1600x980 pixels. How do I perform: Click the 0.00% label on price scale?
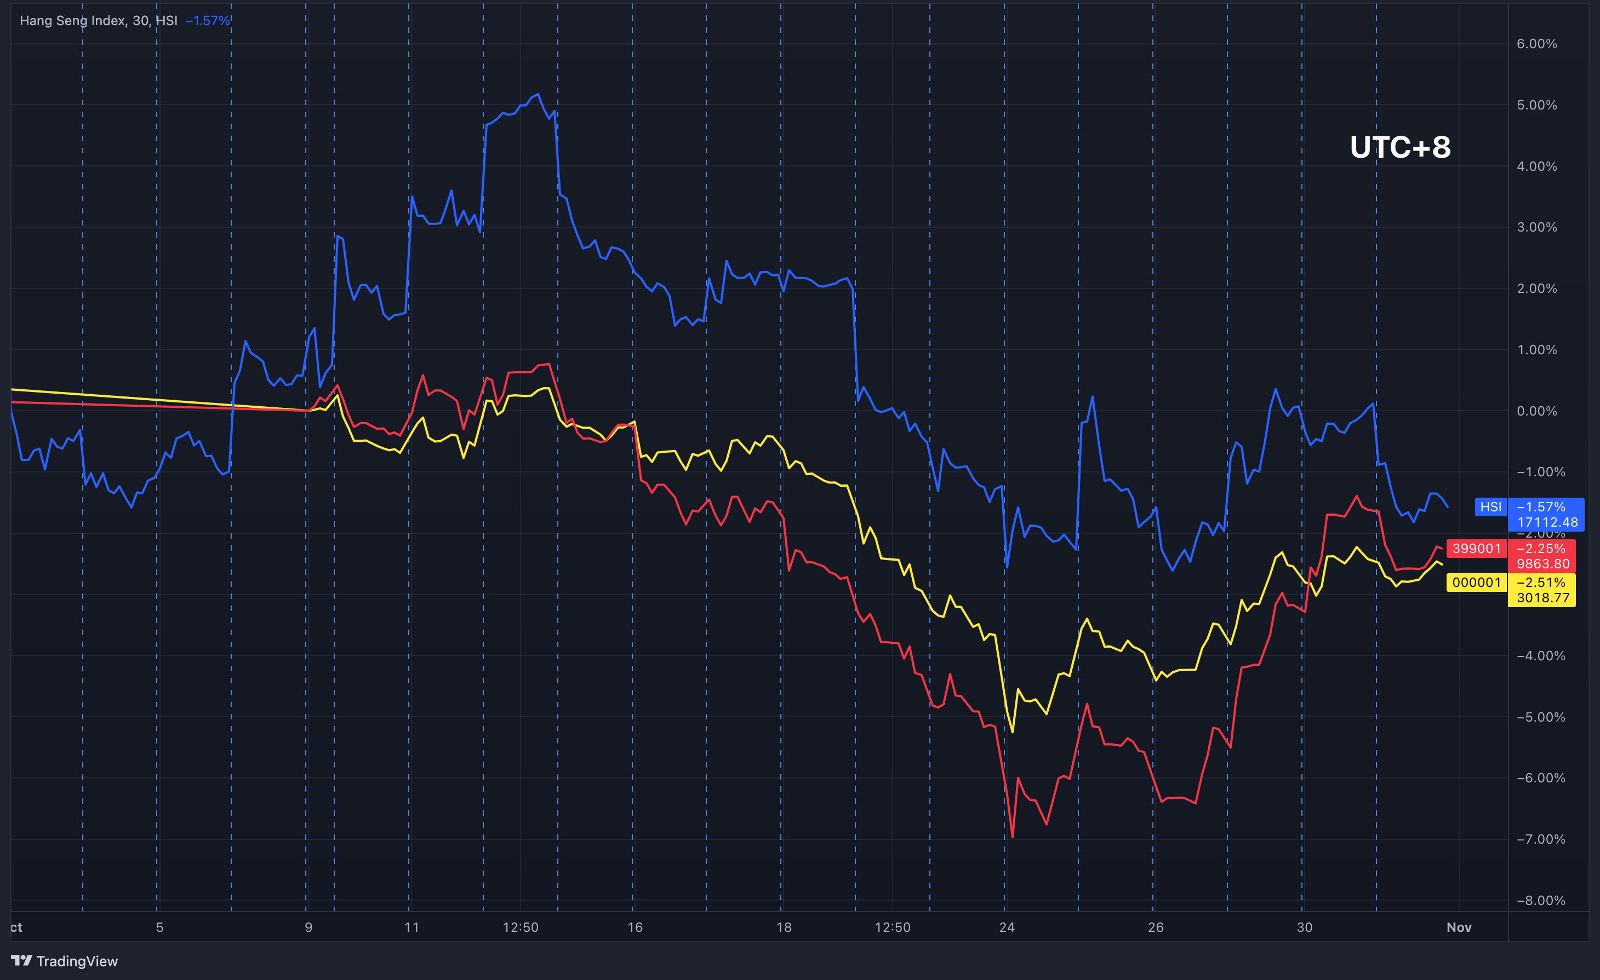1538,411
